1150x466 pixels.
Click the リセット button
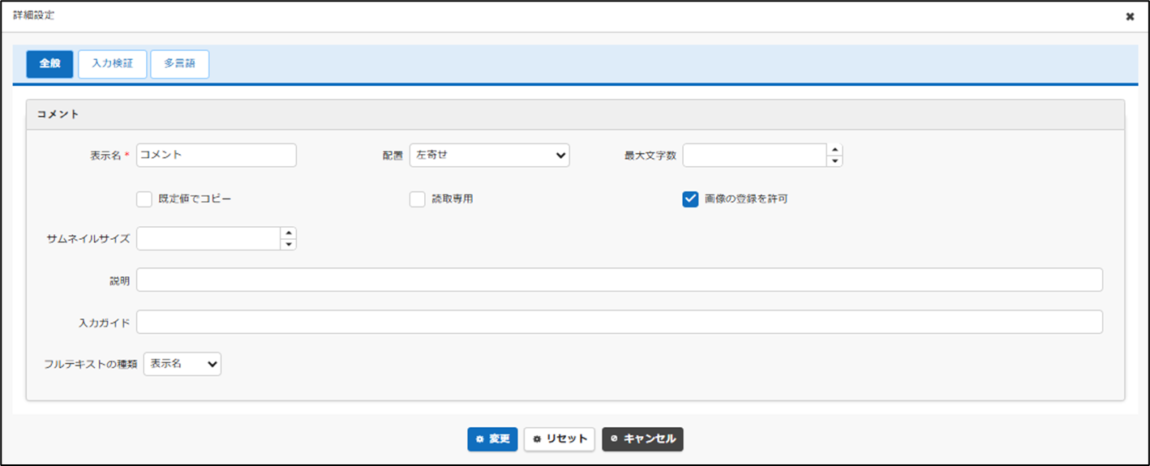[560, 439]
